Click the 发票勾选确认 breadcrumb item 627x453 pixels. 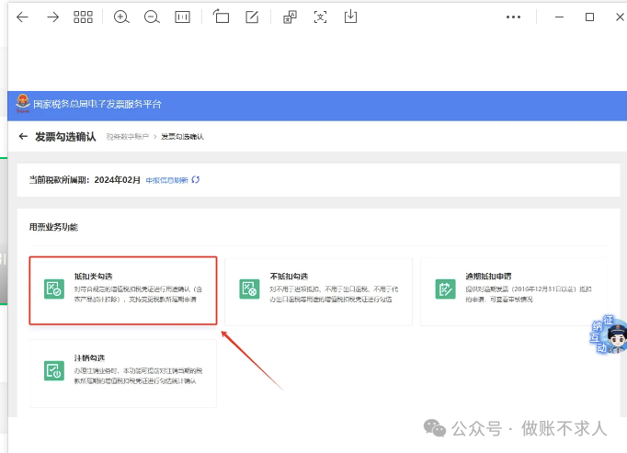point(182,137)
